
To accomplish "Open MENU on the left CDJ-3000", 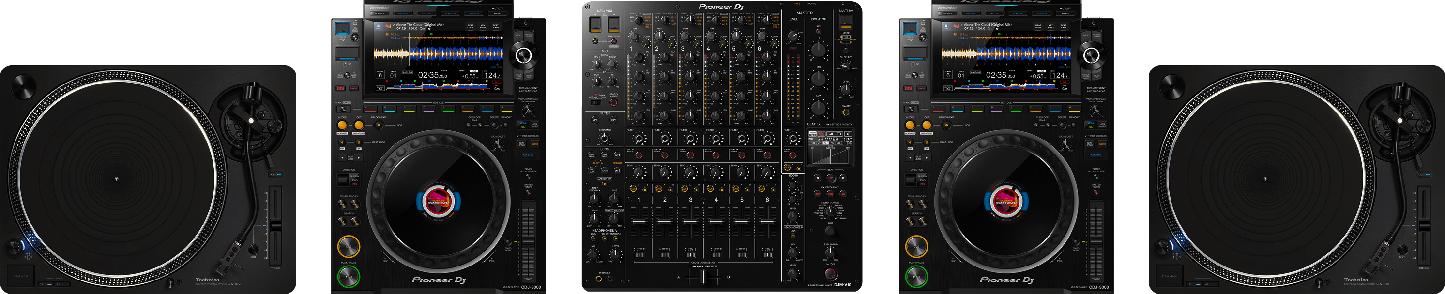I will [x=498, y=14].
